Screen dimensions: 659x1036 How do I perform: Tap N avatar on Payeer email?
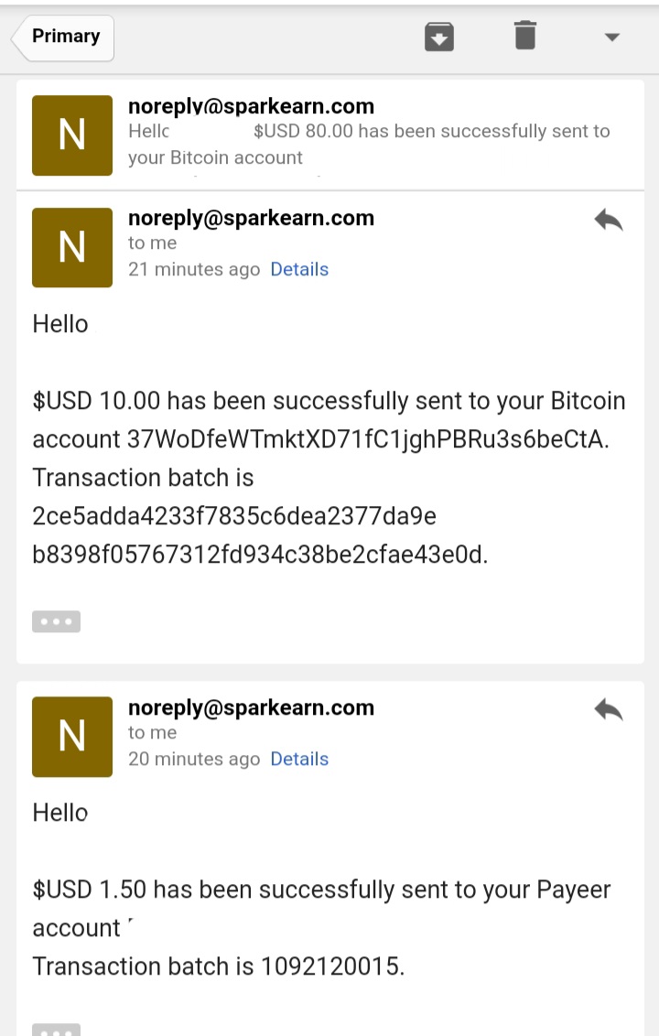coord(72,737)
